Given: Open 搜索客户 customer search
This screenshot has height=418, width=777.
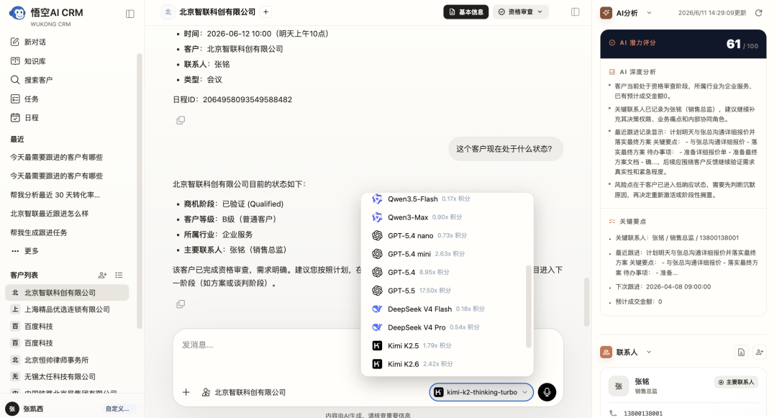Looking at the screenshot, I should click(38, 80).
